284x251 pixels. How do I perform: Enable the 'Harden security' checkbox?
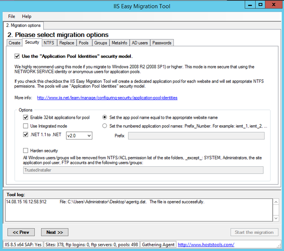pyautogui.click(x=26, y=150)
